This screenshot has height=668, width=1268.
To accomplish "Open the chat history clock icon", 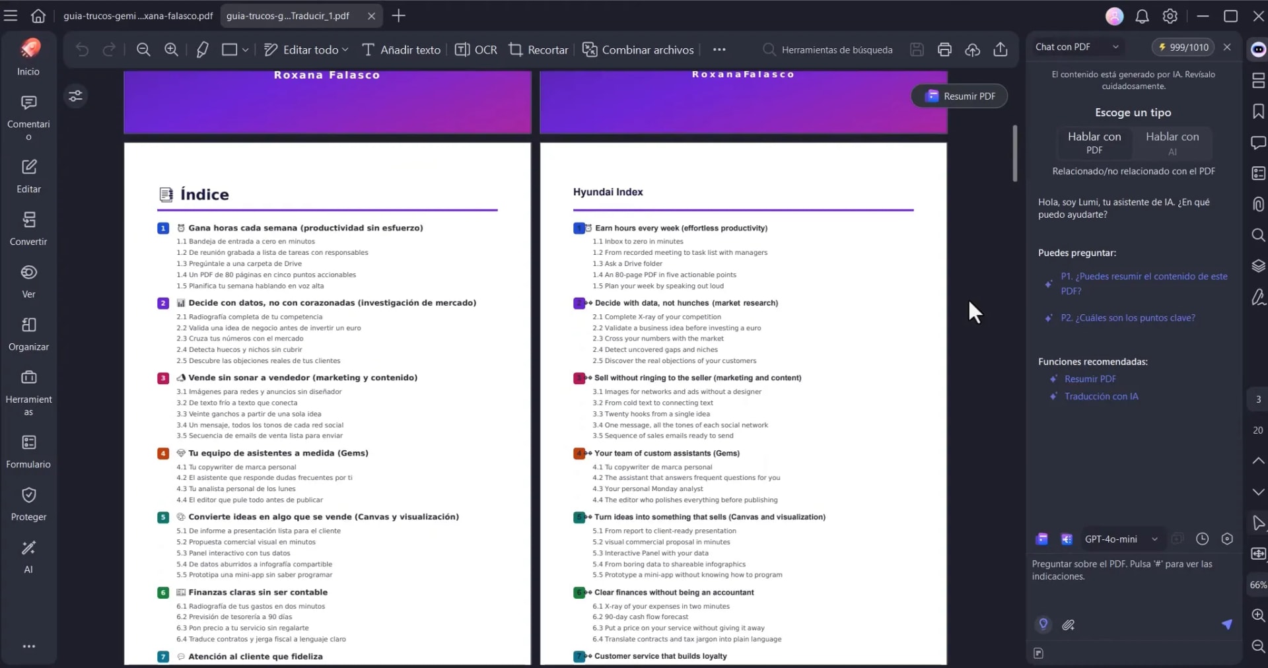I will pyautogui.click(x=1202, y=539).
